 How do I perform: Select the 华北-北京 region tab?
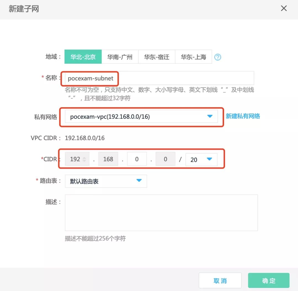tap(83, 57)
